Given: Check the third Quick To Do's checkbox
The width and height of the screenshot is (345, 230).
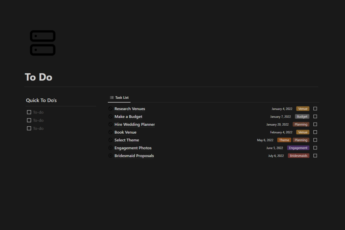Looking at the screenshot, I should (x=29, y=128).
